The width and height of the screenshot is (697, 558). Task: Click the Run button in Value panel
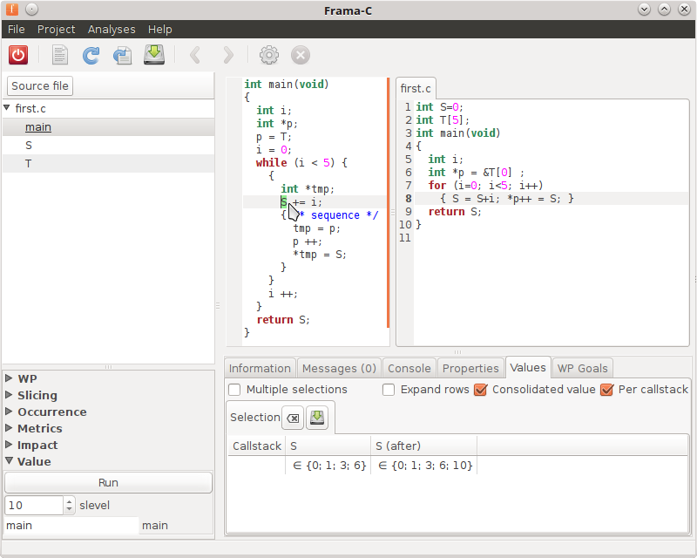(x=108, y=483)
